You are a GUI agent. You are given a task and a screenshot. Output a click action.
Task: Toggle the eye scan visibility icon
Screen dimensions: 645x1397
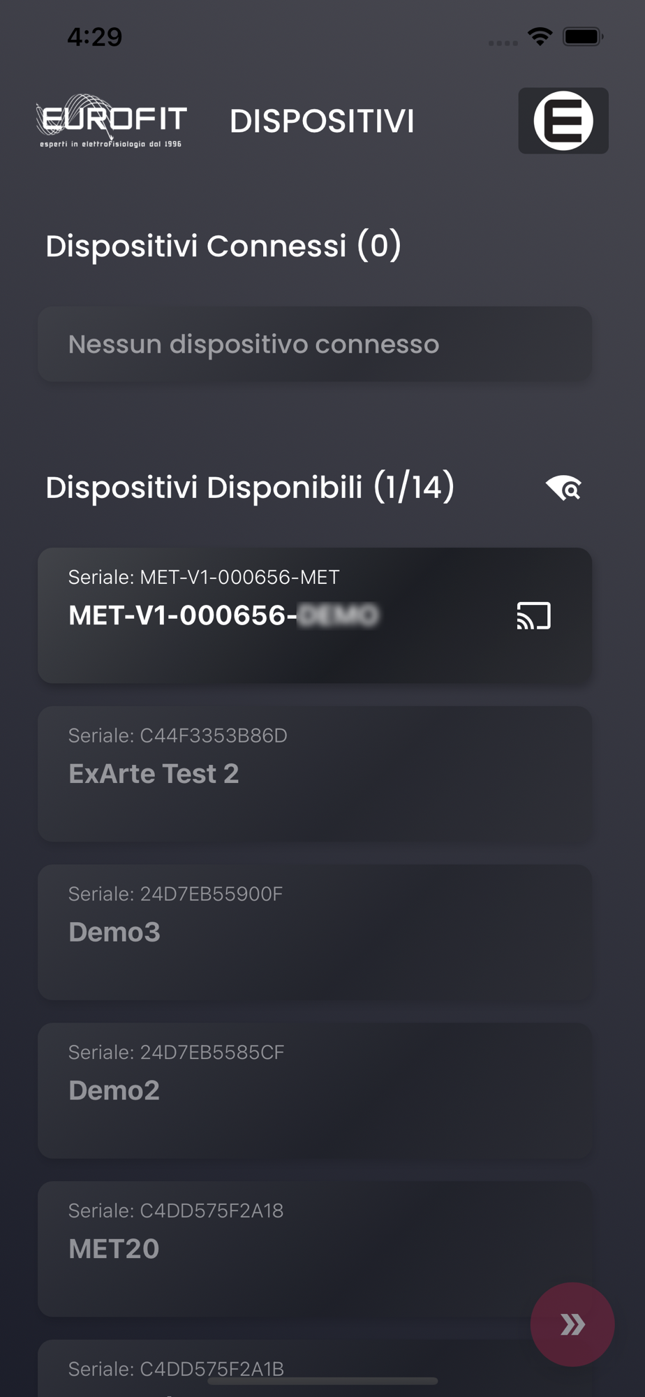pyautogui.click(x=563, y=488)
